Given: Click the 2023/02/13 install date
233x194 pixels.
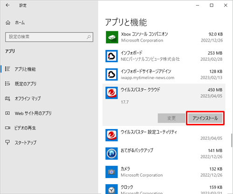Looking at the screenshot, I should point(211,78).
